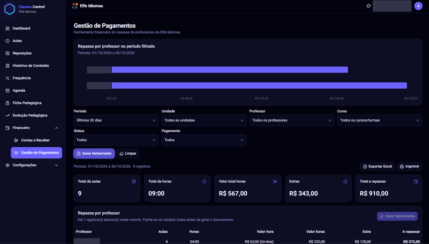This screenshot has height=244, width=429.
Task: Click the Elfe Idiomas logo icon
Action: pos(75,6)
